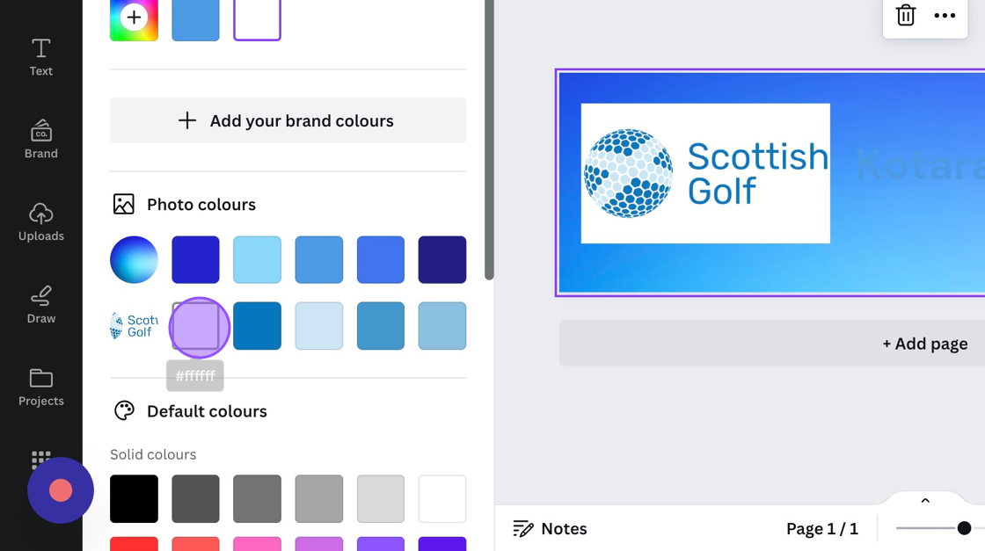Select the light grey solid colour
The image size is (985, 551).
click(318, 499)
